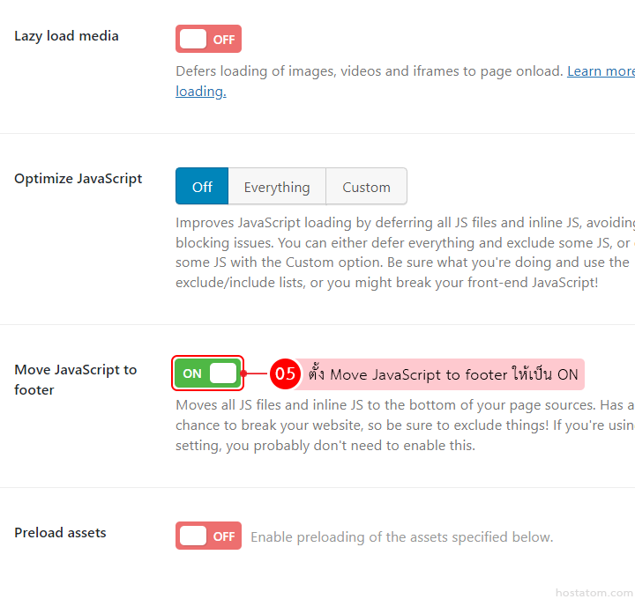The width and height of the screenshot is (635, 599).
Task: Turn off Move JavaScript to footer
Action: click(x=208, y=373)
